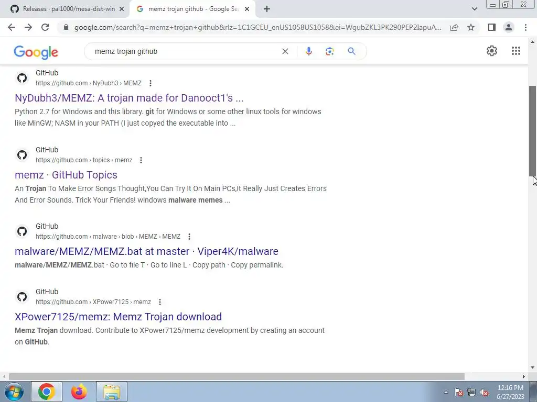Close the memz trojan github tab

247,9
